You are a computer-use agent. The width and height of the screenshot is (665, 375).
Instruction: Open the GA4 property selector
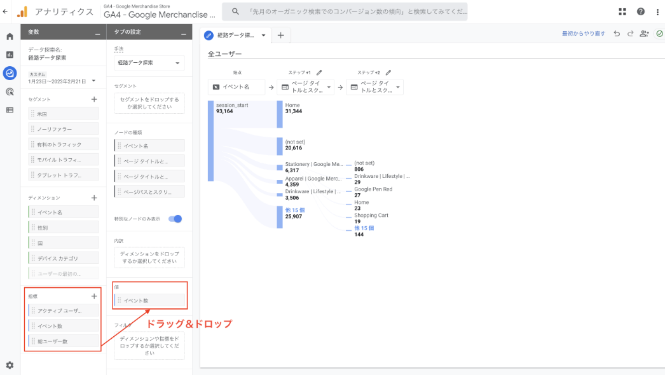click(160, 12)
